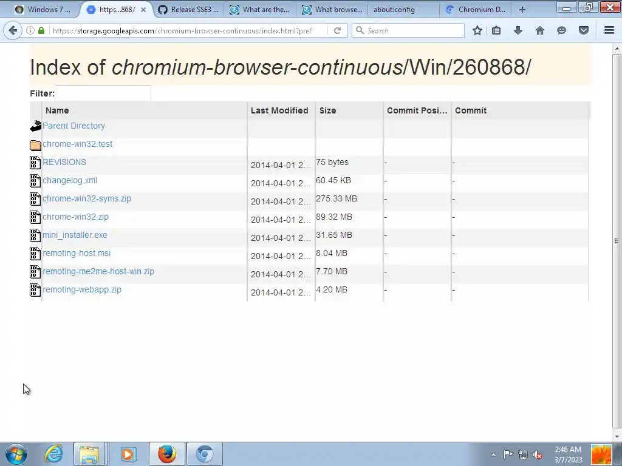Switch to Firefox taskbar button
This screenshot has height=466, width=622.
(x=167, y=454)
